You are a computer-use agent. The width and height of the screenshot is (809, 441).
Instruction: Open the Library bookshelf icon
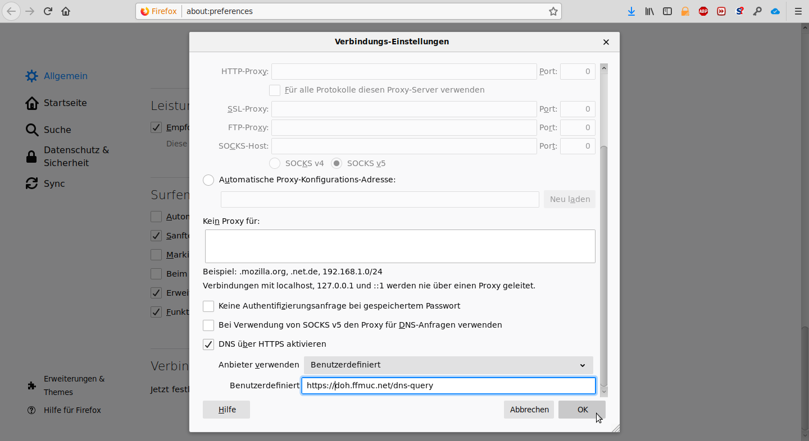click(x=649, y=11)
